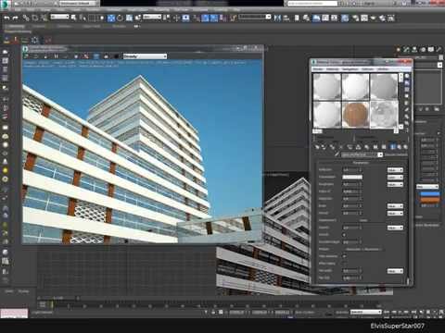Click the Roughness map button in parameters
Image resolution: width=445 pixels, height=333 pixels.
click(x=395, y=184)
